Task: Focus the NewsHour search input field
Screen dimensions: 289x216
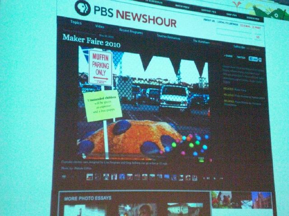Action: (234, 32)
